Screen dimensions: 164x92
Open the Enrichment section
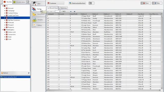click(39, 14)
